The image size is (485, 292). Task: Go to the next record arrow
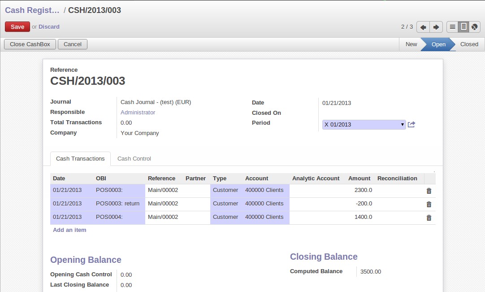436,27
